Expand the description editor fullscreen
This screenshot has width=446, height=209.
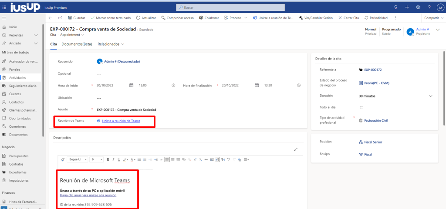coord(296,149)
